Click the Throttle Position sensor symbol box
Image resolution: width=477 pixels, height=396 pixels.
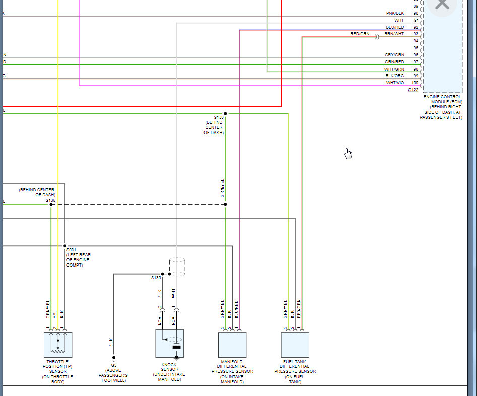click(x=58, y=345)
